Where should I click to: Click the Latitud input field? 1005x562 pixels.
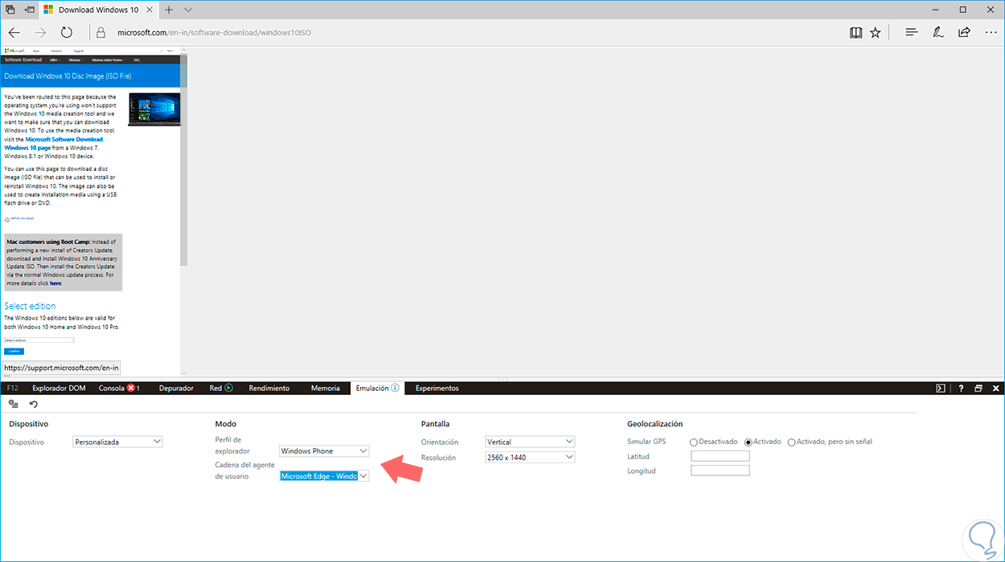[720, 456]
